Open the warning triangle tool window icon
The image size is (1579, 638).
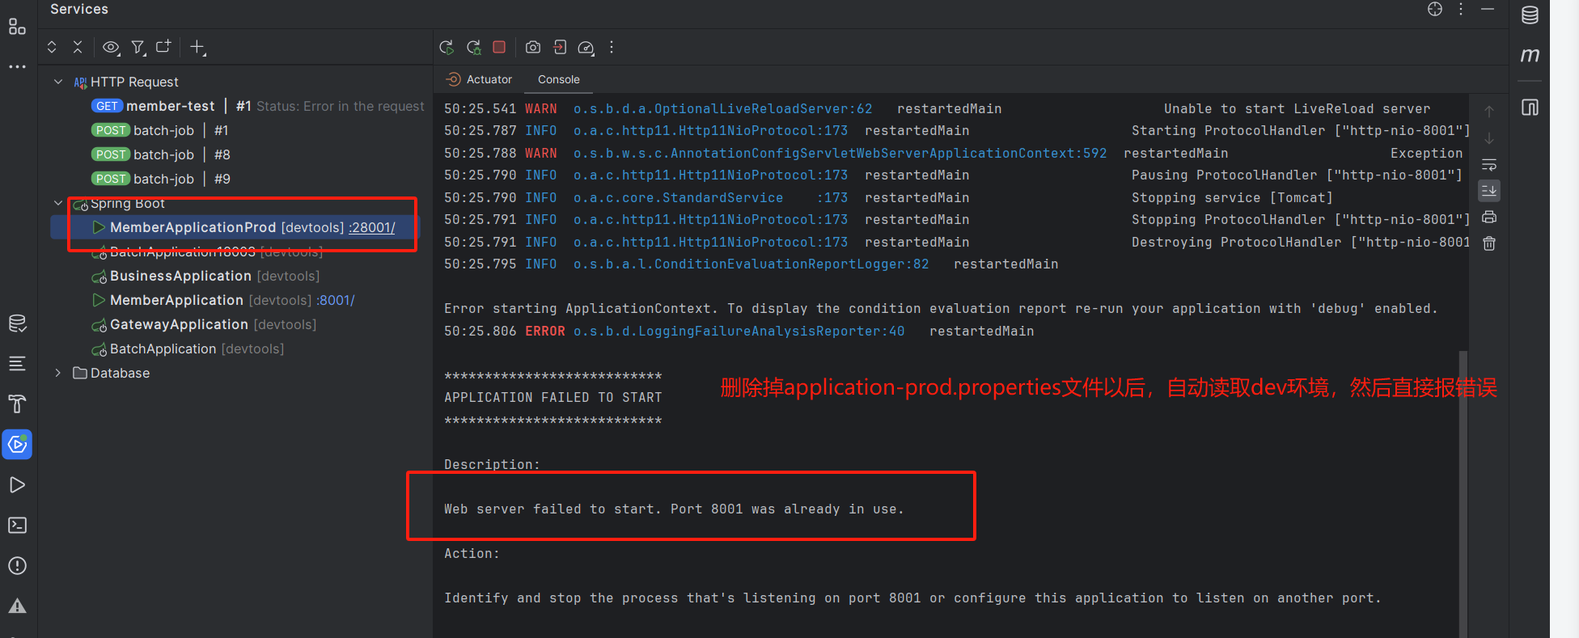click(17, 606)
